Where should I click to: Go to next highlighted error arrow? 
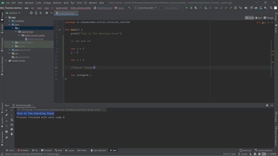(x=272, y=23)
